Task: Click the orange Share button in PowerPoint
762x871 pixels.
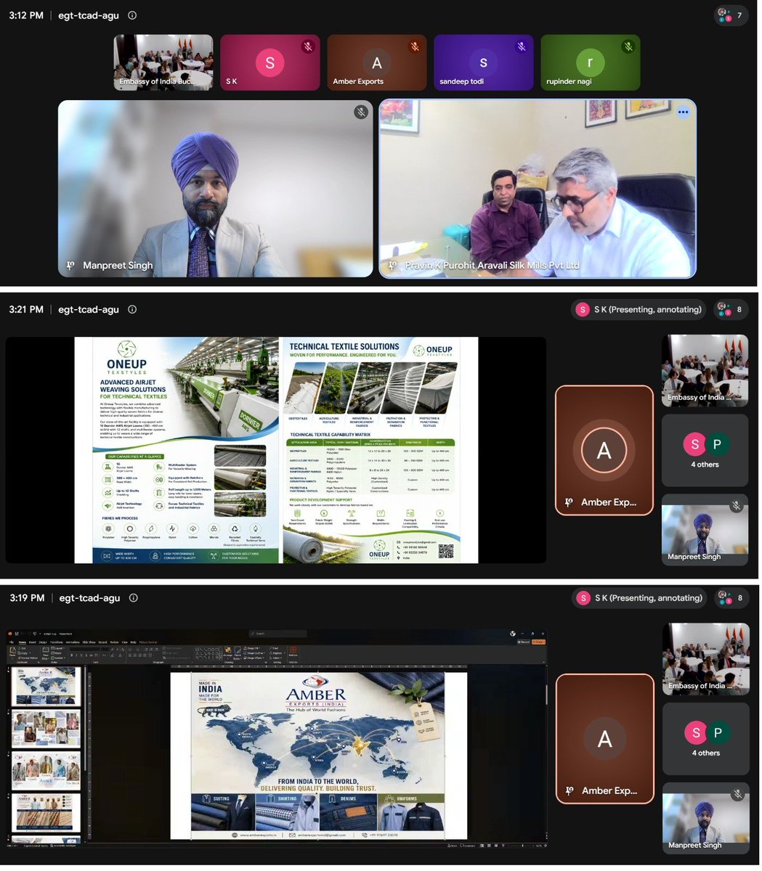Action: click(x=539, y=642)
